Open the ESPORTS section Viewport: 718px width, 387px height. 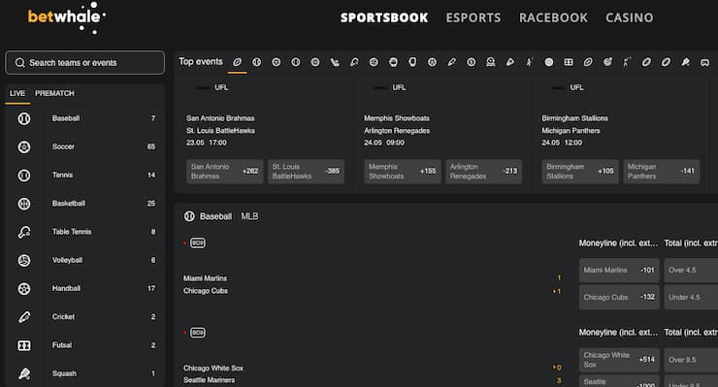pyautogui.click(x=473, y=17)
